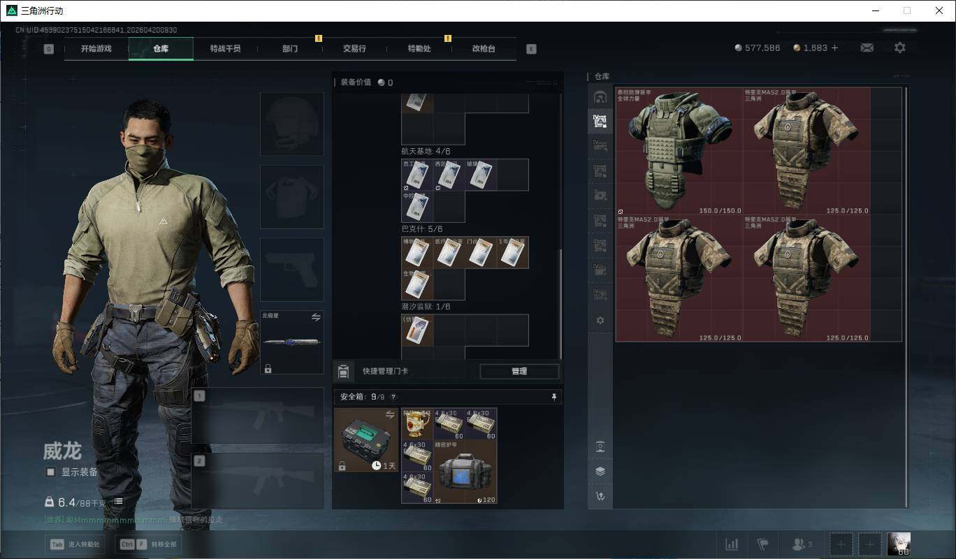Select the top-row 特里克MAS2.0 armor
The width and height of the screenshot is (956, 559).
pyautogui.click(x=806, y=151)
